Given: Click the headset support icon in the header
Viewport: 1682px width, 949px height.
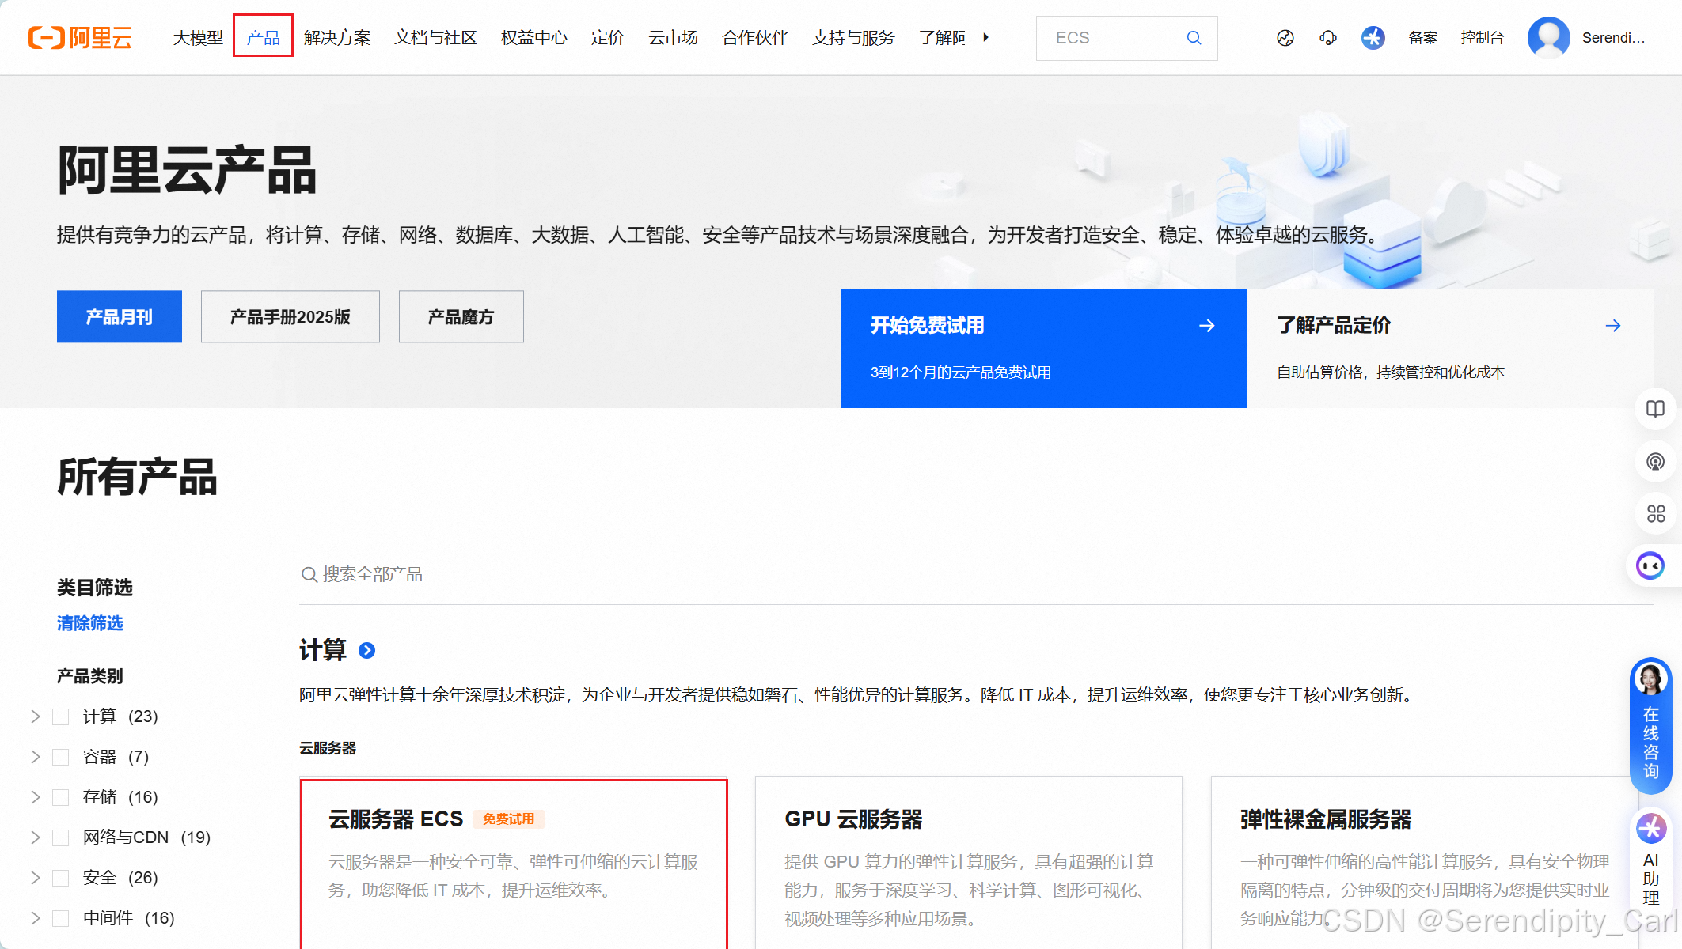Looking at the screenshot, I should click(1328, 38).
